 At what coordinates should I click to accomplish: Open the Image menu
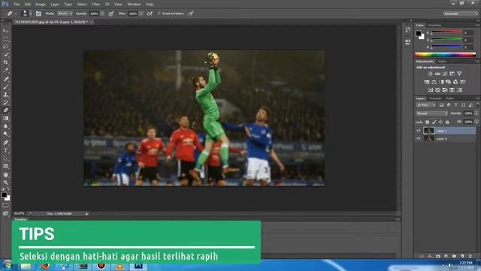point(40,5)
